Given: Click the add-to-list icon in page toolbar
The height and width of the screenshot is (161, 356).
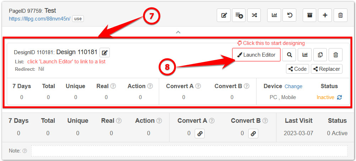Looking at the screenshot, I should point(239,15).
